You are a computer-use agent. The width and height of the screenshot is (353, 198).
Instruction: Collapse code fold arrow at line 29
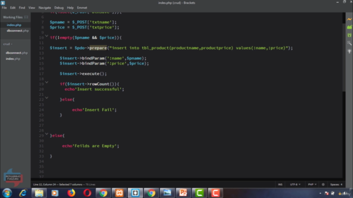pos(46,134)
